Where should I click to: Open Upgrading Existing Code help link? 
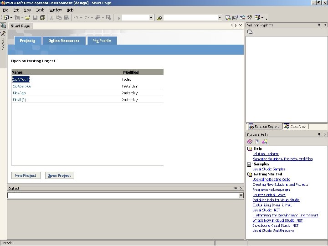(272, 179)
